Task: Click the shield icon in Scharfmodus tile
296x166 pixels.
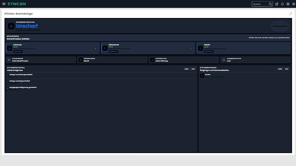Action: tap(9, 60)
